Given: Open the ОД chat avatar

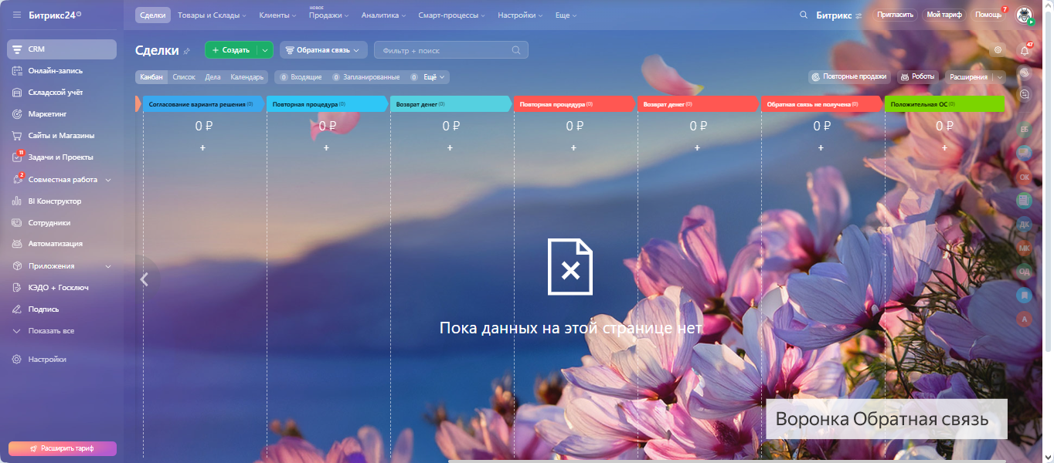Looking at the screenshot, I should pos(1025,272).
